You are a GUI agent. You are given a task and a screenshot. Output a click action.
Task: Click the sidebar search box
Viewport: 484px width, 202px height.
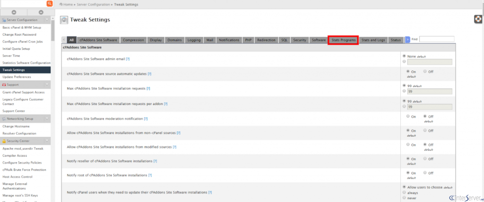click(x=23, y=4)
